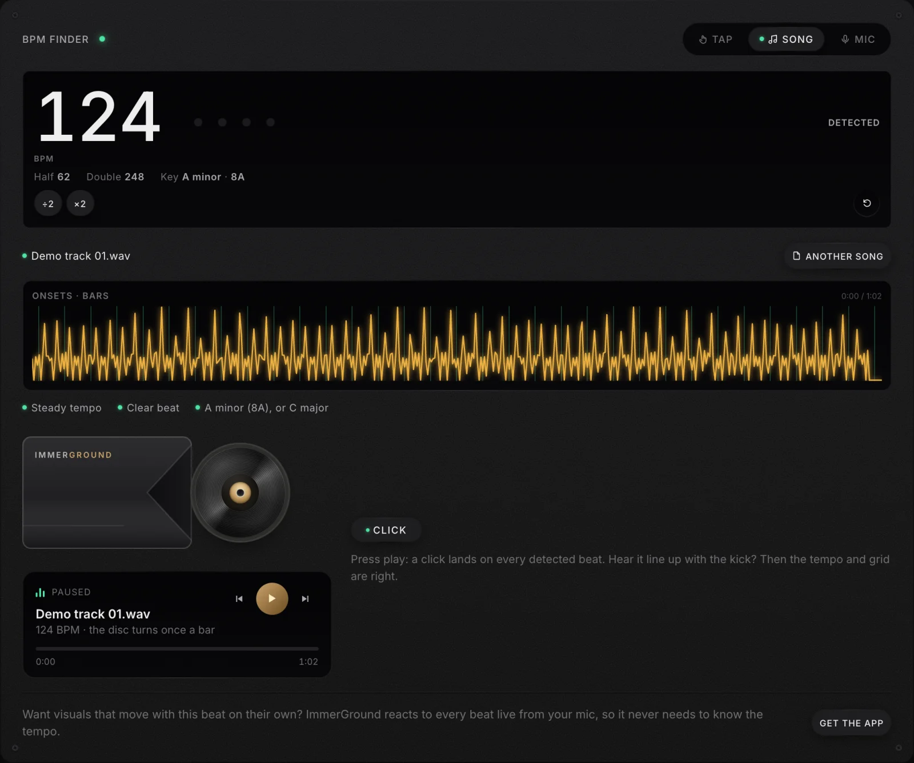Seek on the playback progress bar

(x=177, y=649)
